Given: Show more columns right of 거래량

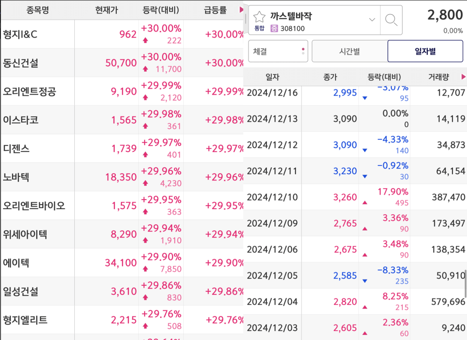Looking at the screenshot, I should tap(463, 77).
